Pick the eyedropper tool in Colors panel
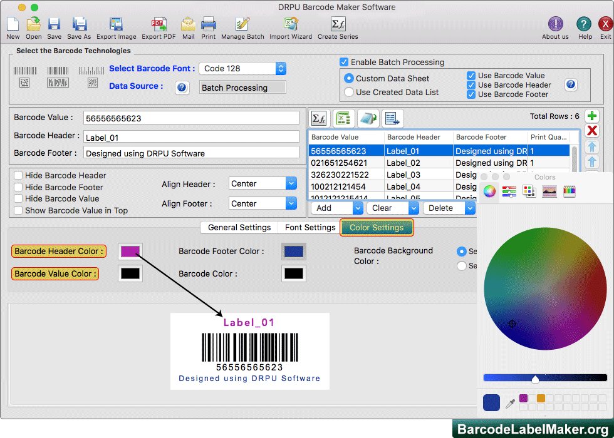The image size is (614, 438). pos(510,403)
